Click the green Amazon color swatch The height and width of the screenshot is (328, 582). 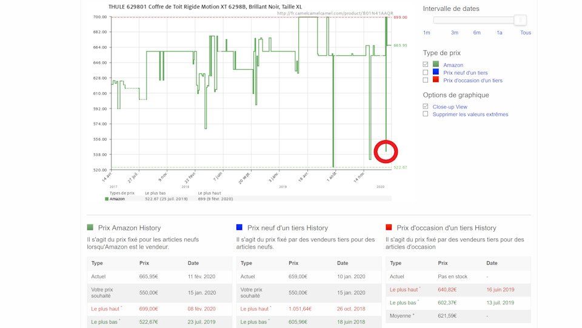pos(436,64)
